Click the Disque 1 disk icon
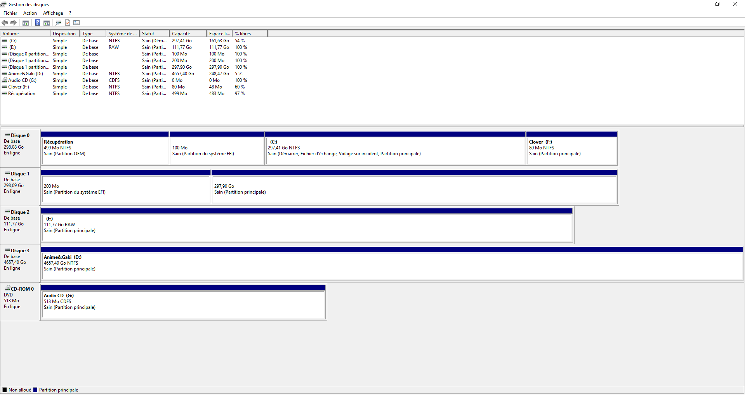 tap(7, 173)
